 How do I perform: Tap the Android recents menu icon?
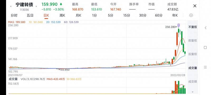click(x=205, y=67)
